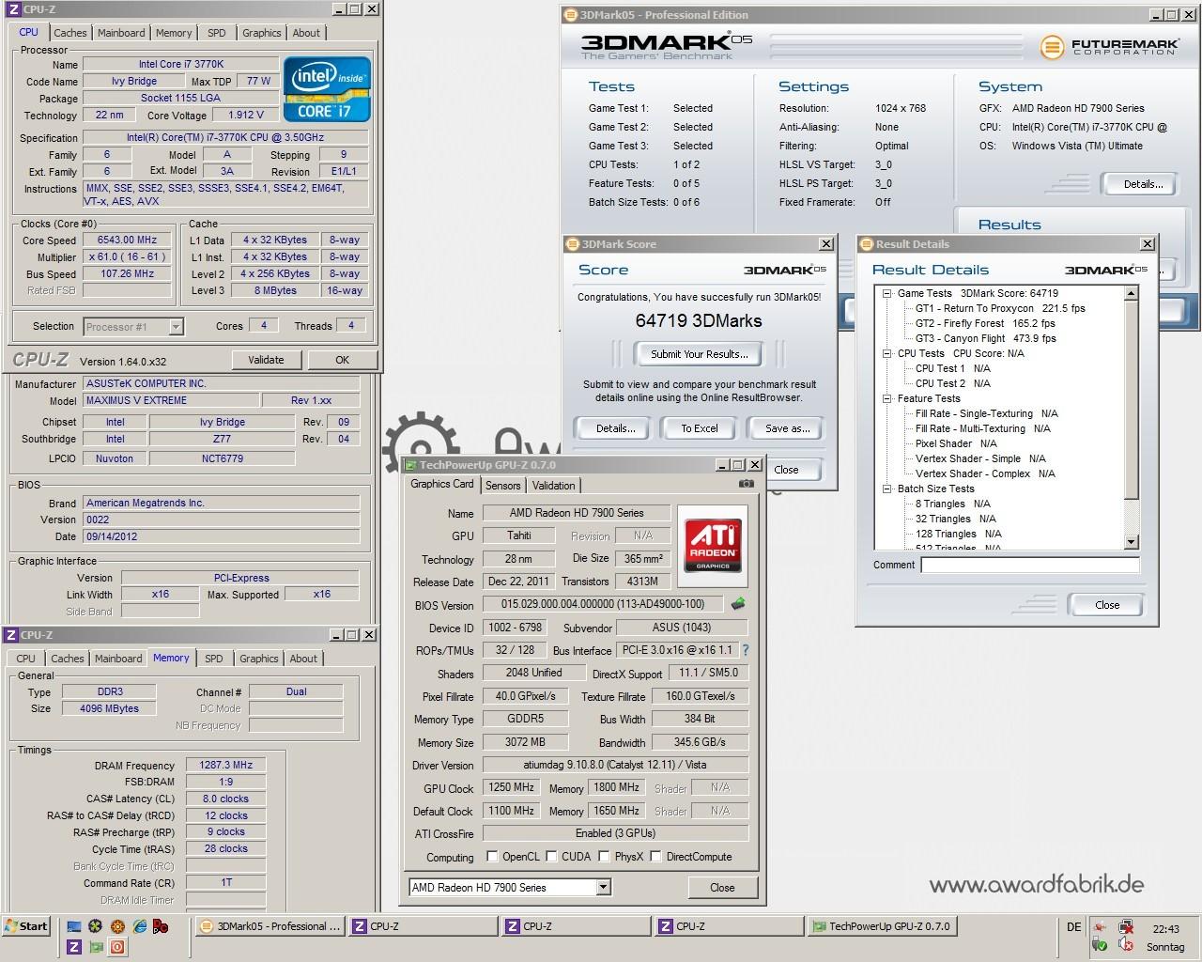Click Close in the Result Details dialog
1202x962 pixels.
click(1107, 605)
